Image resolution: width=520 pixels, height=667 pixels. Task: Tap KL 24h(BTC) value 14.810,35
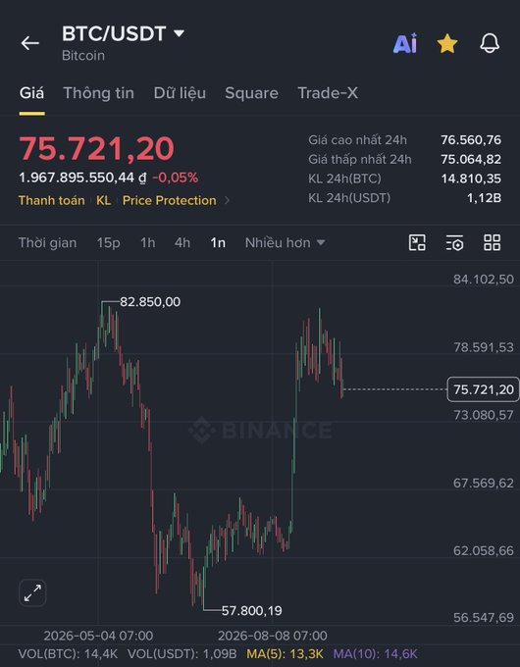pos(471,179)
